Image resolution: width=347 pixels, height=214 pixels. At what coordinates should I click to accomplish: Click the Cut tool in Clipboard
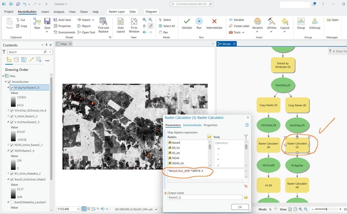click(20, 20)
